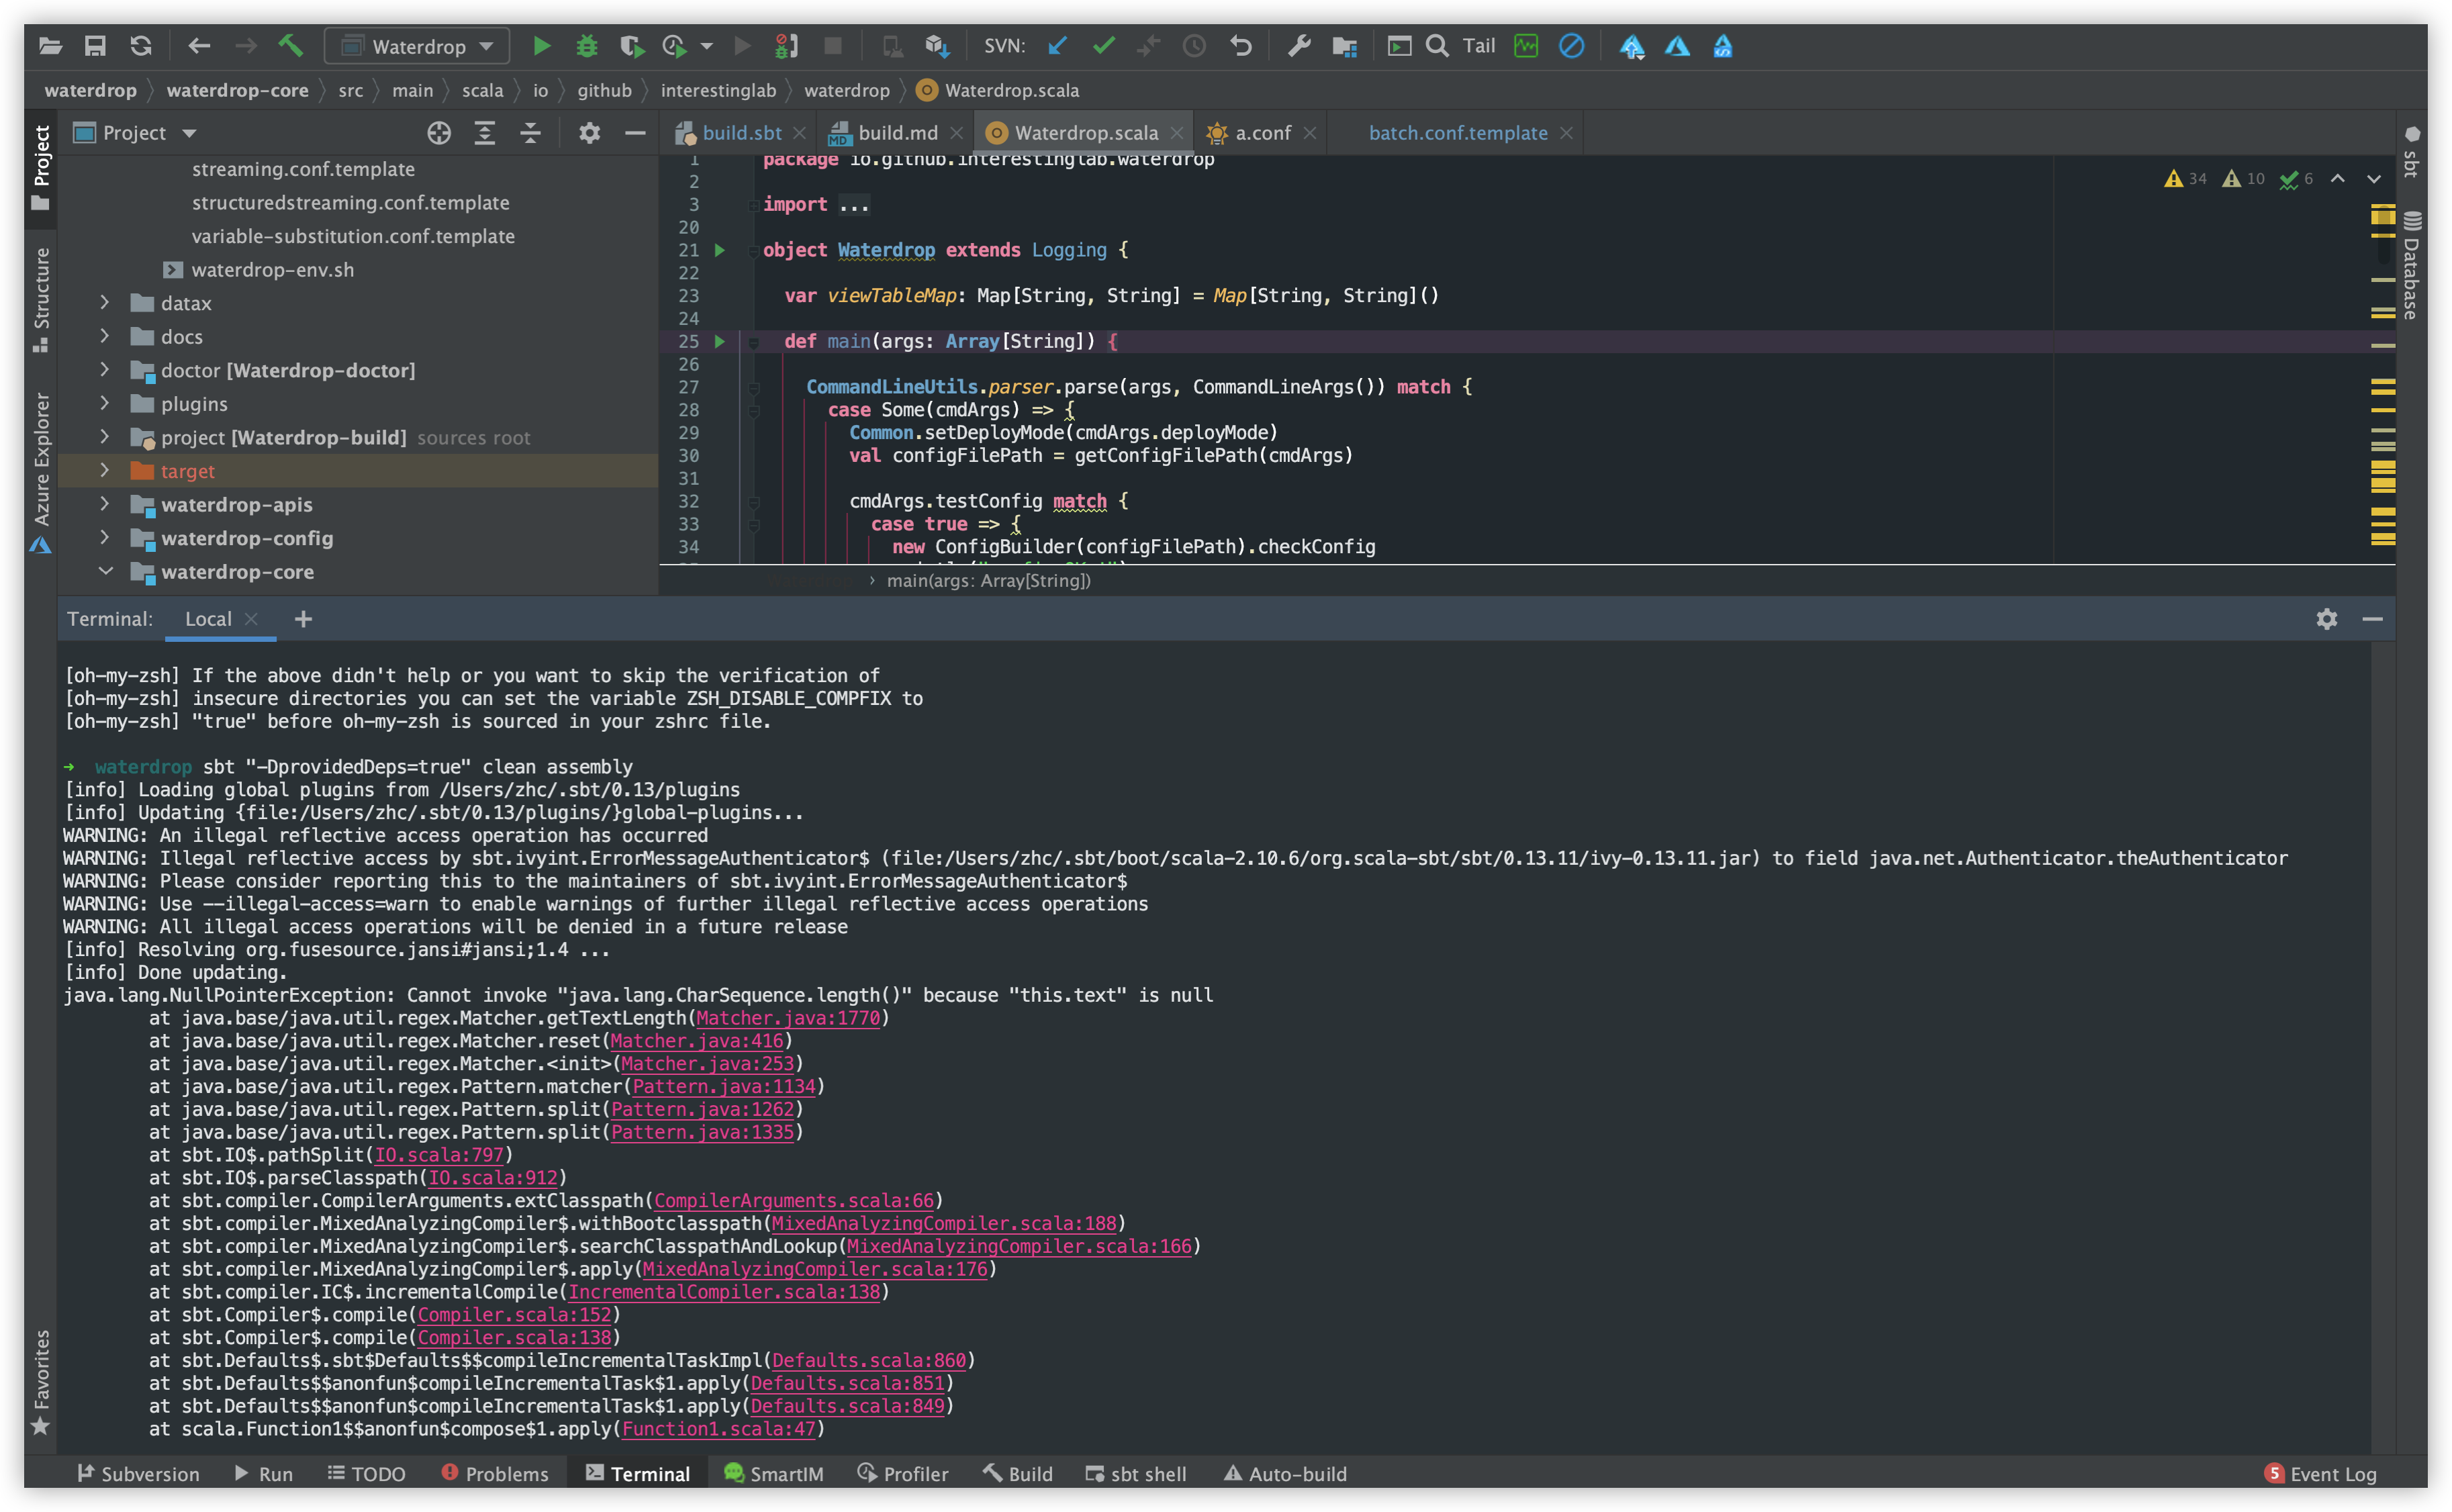This screenshot has width=2452, height=1512.
Task: Start debugging with the bug icon
Action: coord(587,46)
